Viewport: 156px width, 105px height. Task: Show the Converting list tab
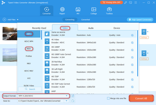(70, 19)
